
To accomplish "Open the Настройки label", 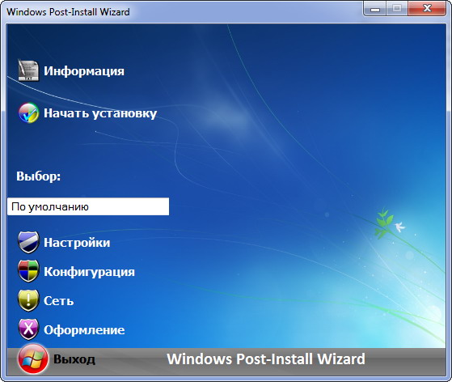I will click(x=77, y=242).
